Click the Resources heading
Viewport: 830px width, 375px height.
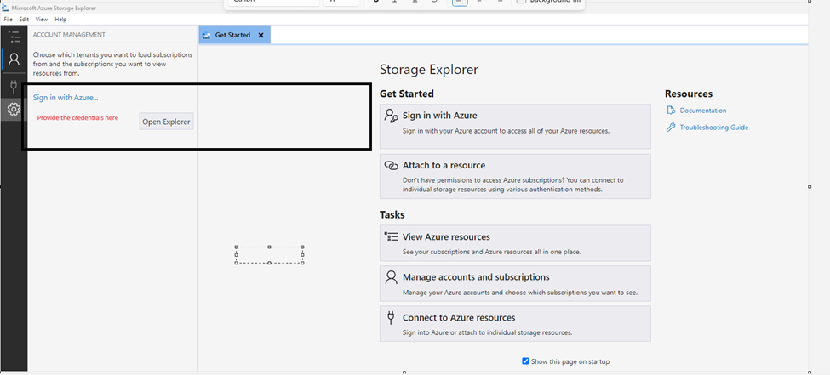tap(689, 94)
